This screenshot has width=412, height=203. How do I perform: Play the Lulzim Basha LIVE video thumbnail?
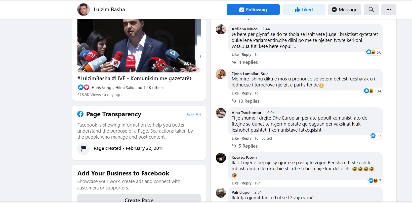point(139,46)
